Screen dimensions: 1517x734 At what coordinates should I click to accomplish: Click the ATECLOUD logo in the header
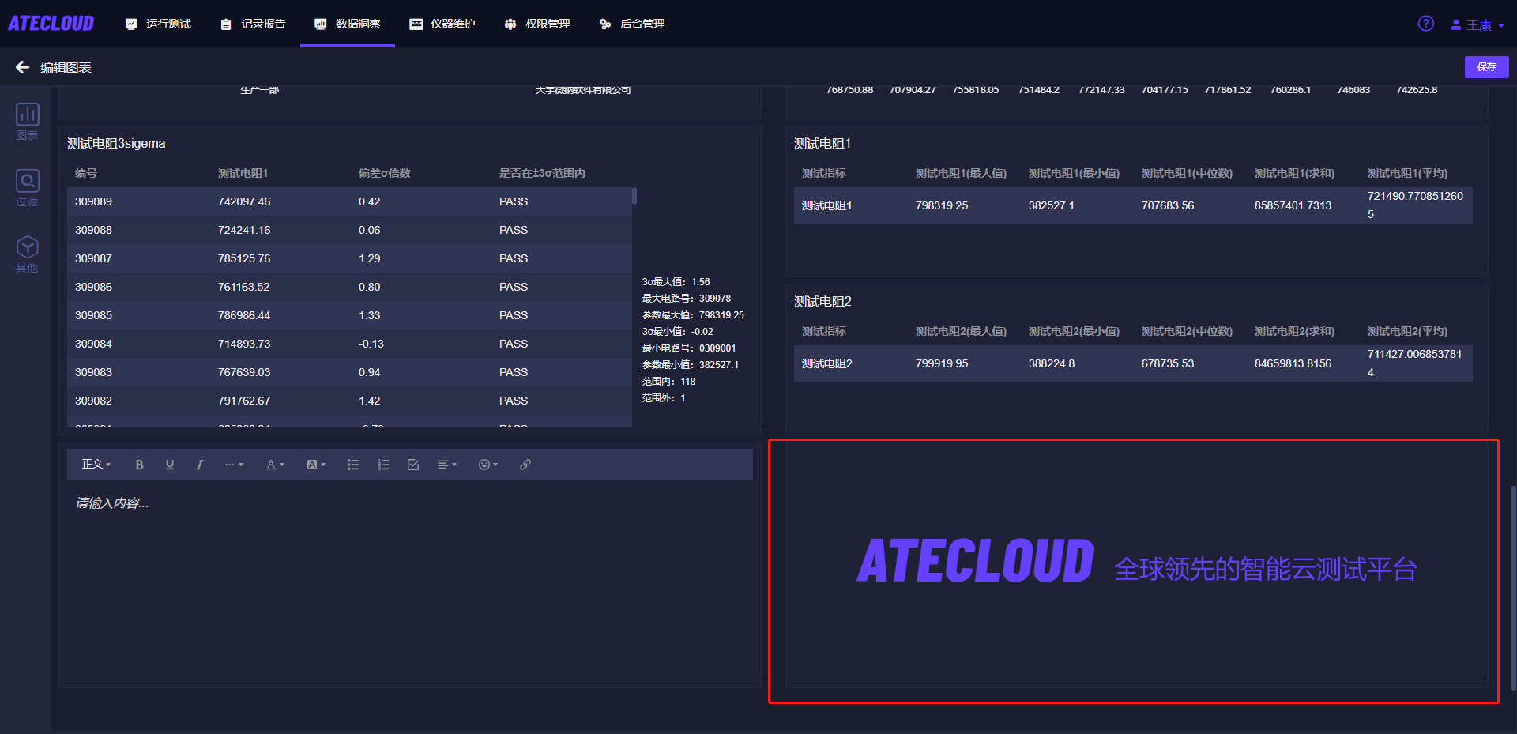click(51, 24)
